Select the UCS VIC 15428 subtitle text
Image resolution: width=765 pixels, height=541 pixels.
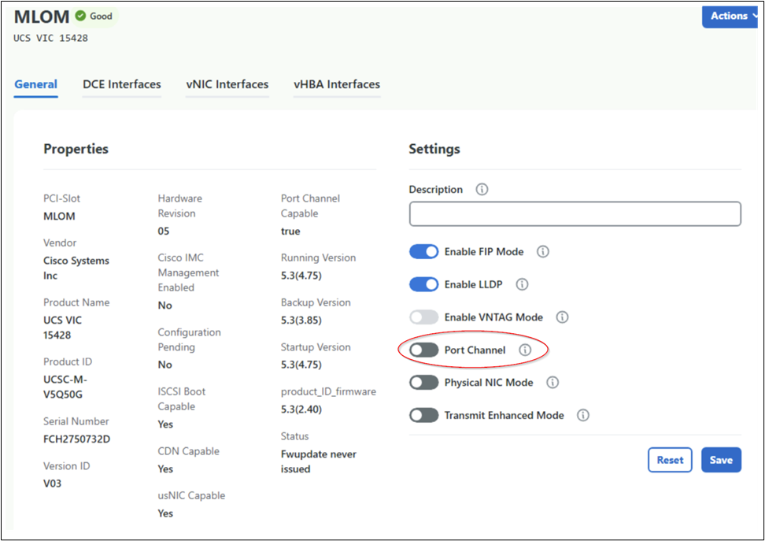tap(50, 38)
